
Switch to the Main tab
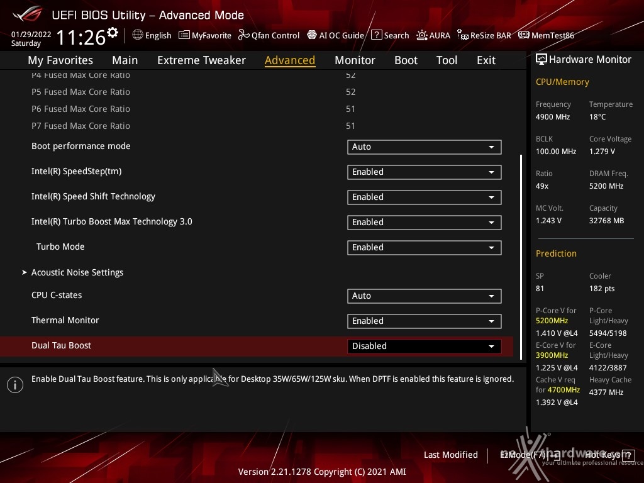pyautogui.click(x=125, y=60)
